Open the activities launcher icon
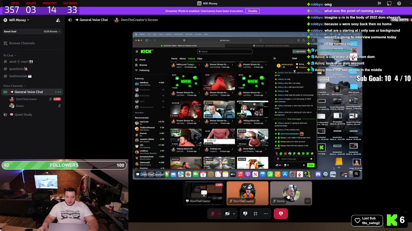The width and height of the screenshot is (412, 231). 256,214
